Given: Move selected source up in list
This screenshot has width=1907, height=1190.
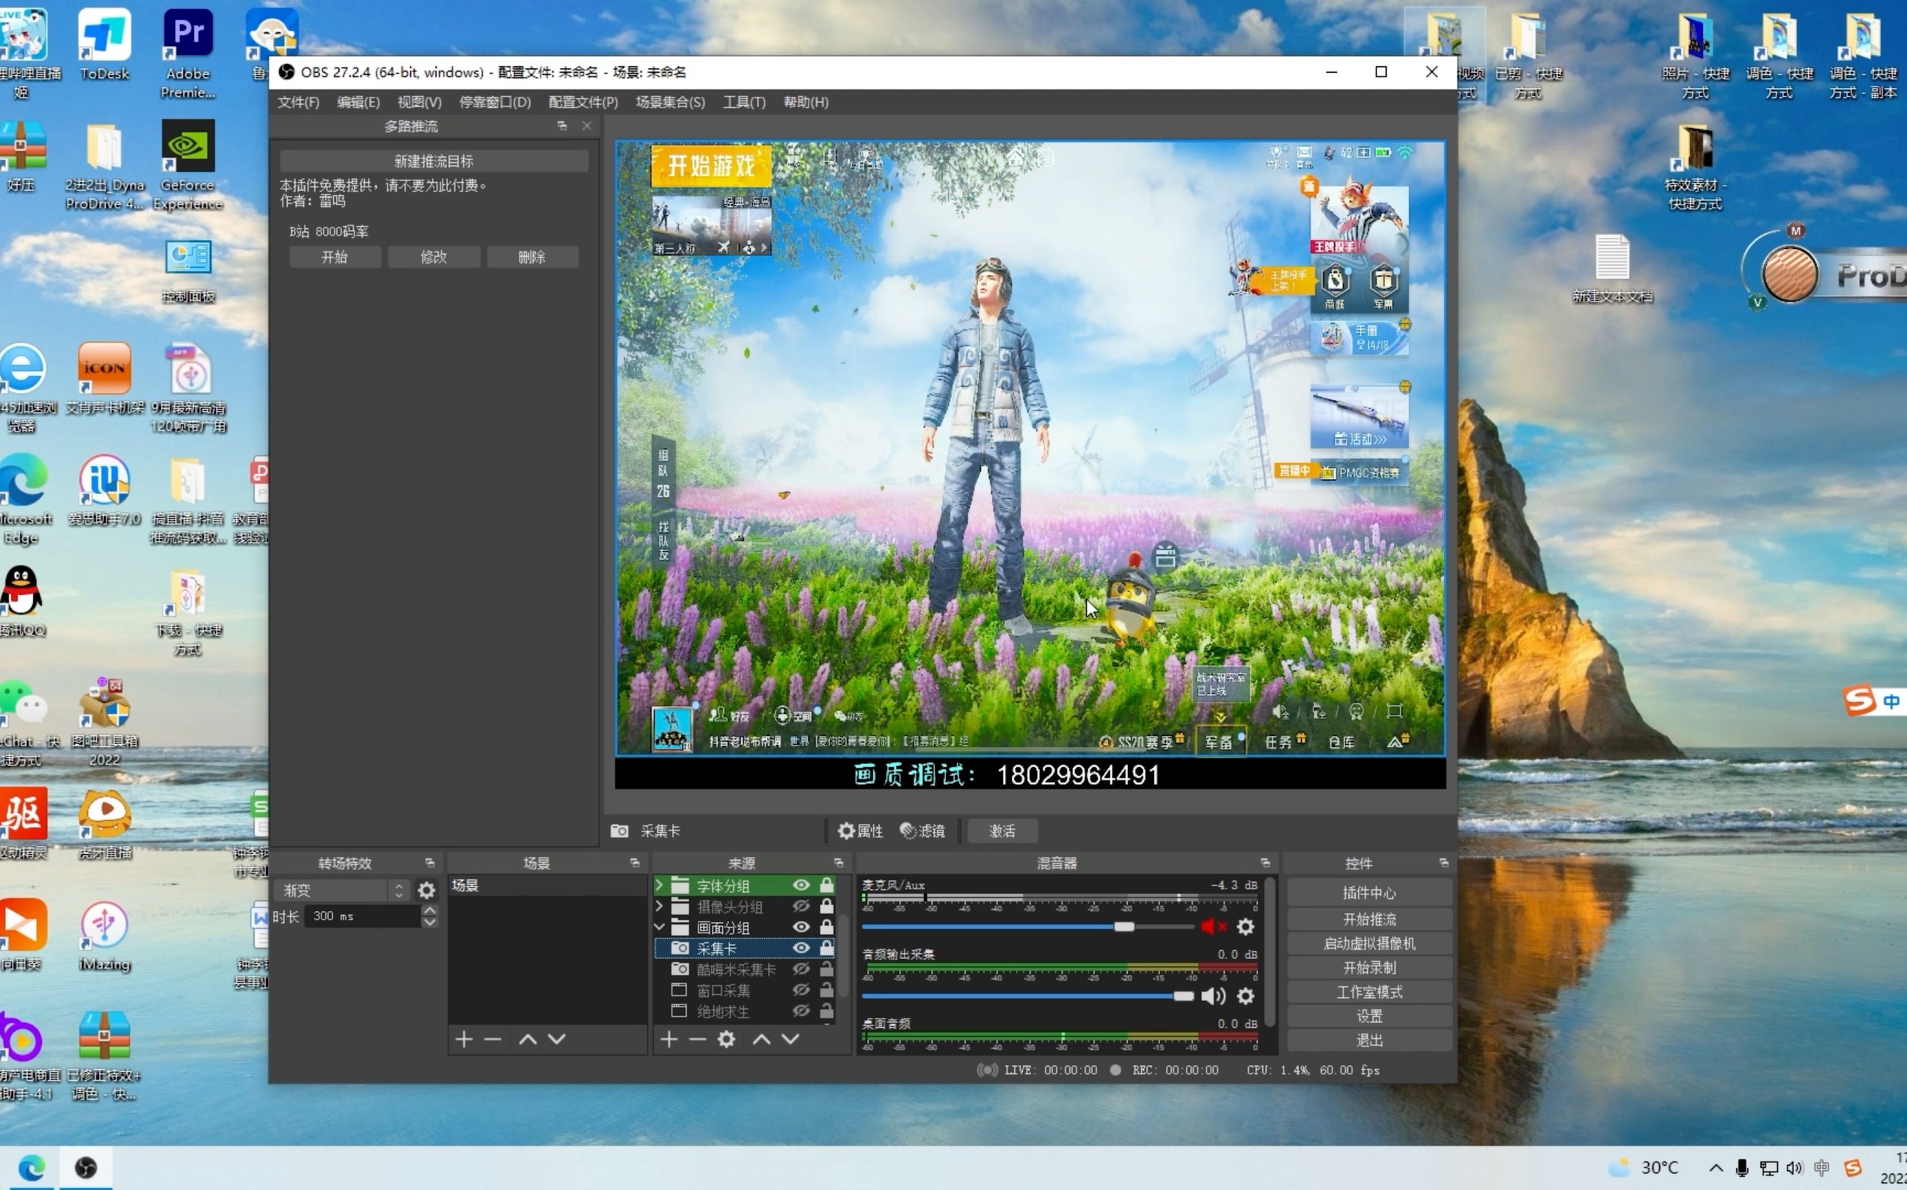Looking at the screenshot, I should 761,1040.
